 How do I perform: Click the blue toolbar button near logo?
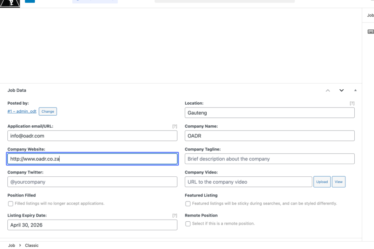(30, 1)
